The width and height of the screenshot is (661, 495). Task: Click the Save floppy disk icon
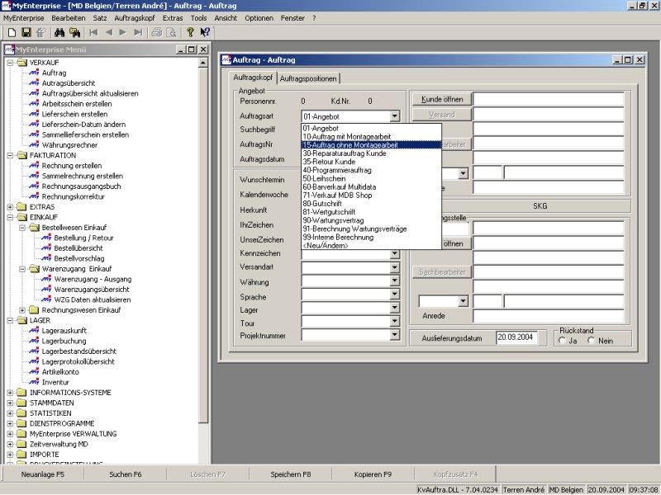tap(26, 32)
